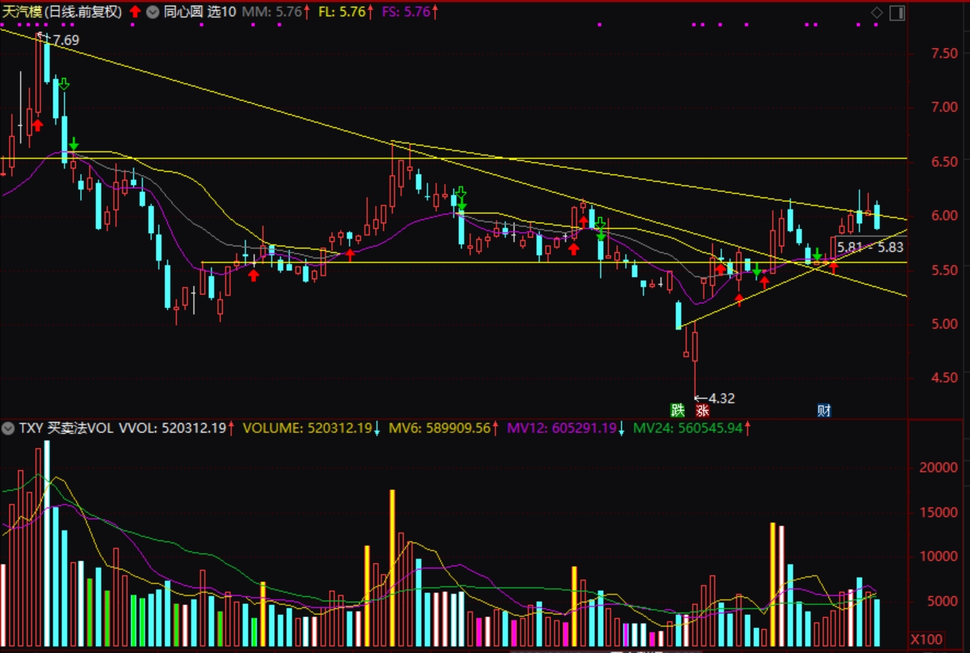Click the red up arrow beside 天汽模 title
Screen dimensions: 970x653
click(135, 12)
